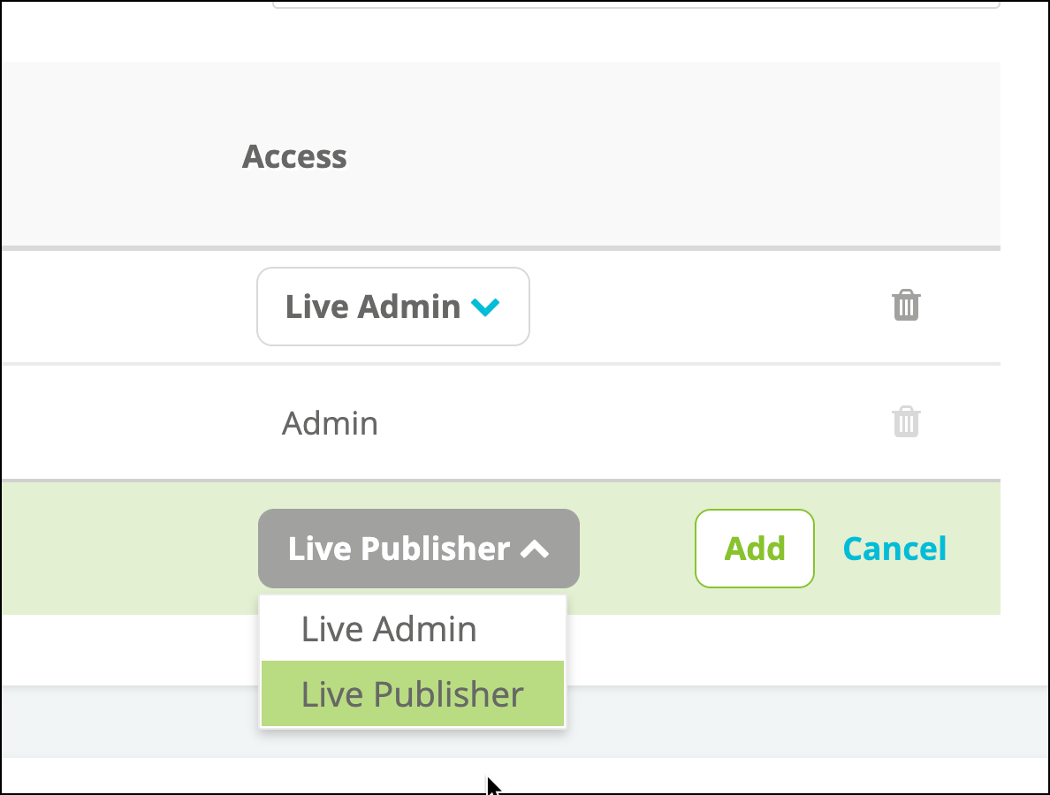Focus the text field at the top edge
The image size is (1050, 795).
pyautogui.click(x=636, y=4)
